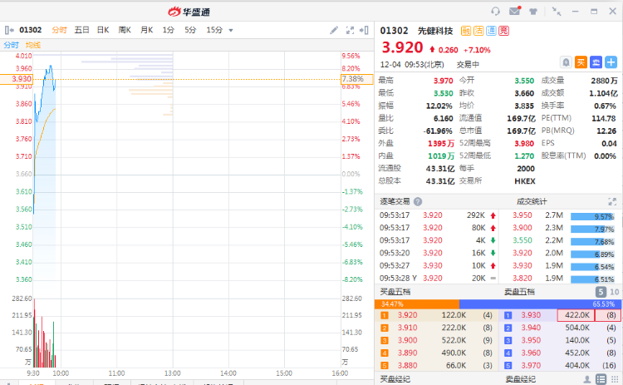This screenshot has width=623, height=385.
Task: Switch to 月K monthly chart
Action: tap(146, 30)
